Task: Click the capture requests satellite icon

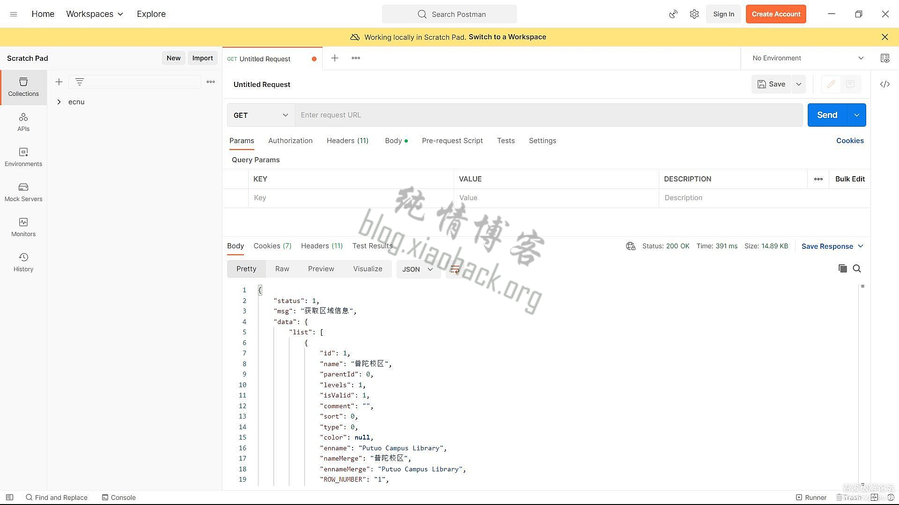Action: [x=673, y=14]
